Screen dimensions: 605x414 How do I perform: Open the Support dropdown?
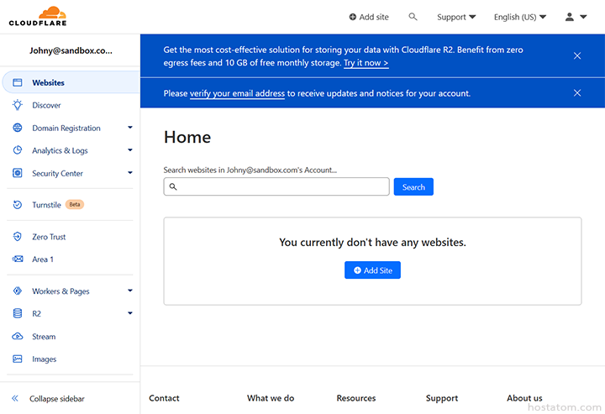456,17
